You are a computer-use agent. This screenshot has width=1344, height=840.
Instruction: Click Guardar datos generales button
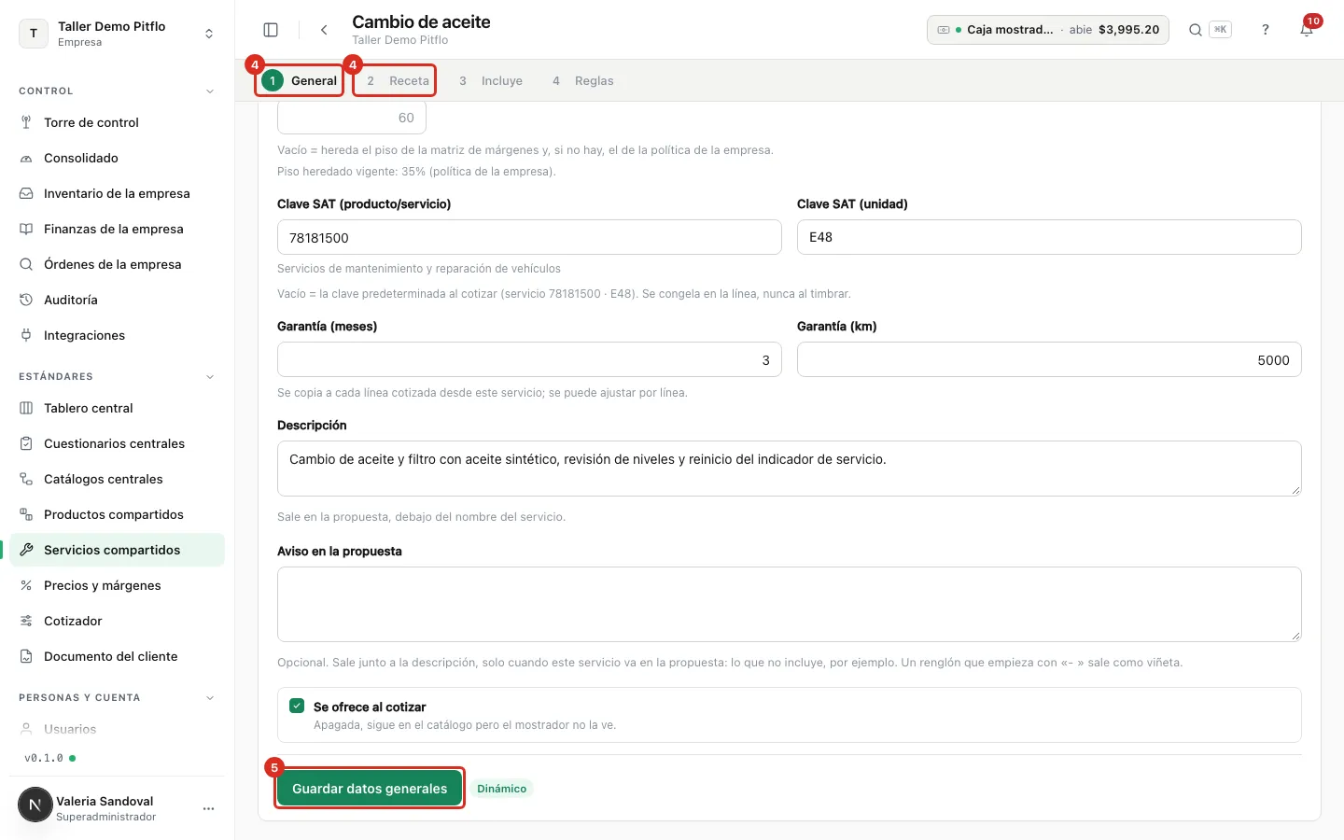[x=370, y=789]
